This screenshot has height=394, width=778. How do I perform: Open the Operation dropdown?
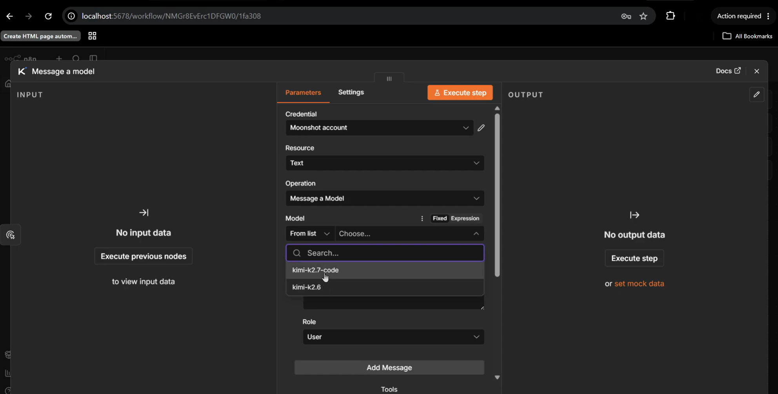pos(385,198)
